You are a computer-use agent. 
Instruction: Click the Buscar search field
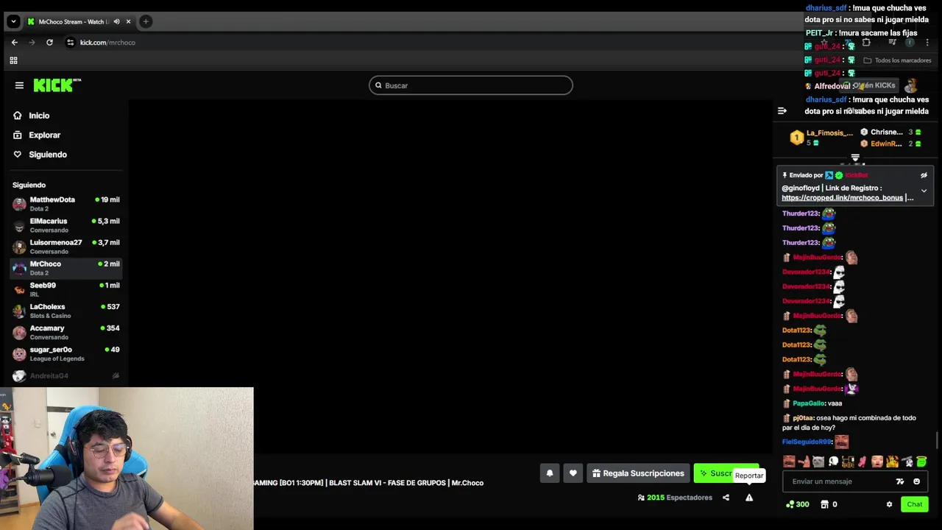click(x=471, y=85)
